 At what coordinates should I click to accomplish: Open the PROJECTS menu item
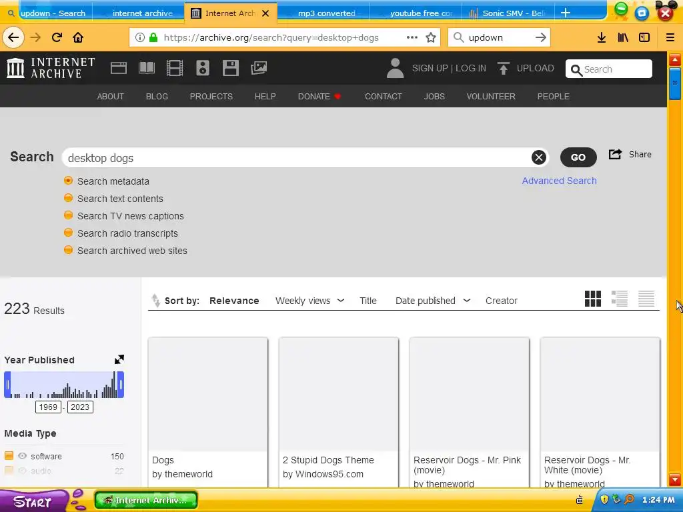pos(211,96)
